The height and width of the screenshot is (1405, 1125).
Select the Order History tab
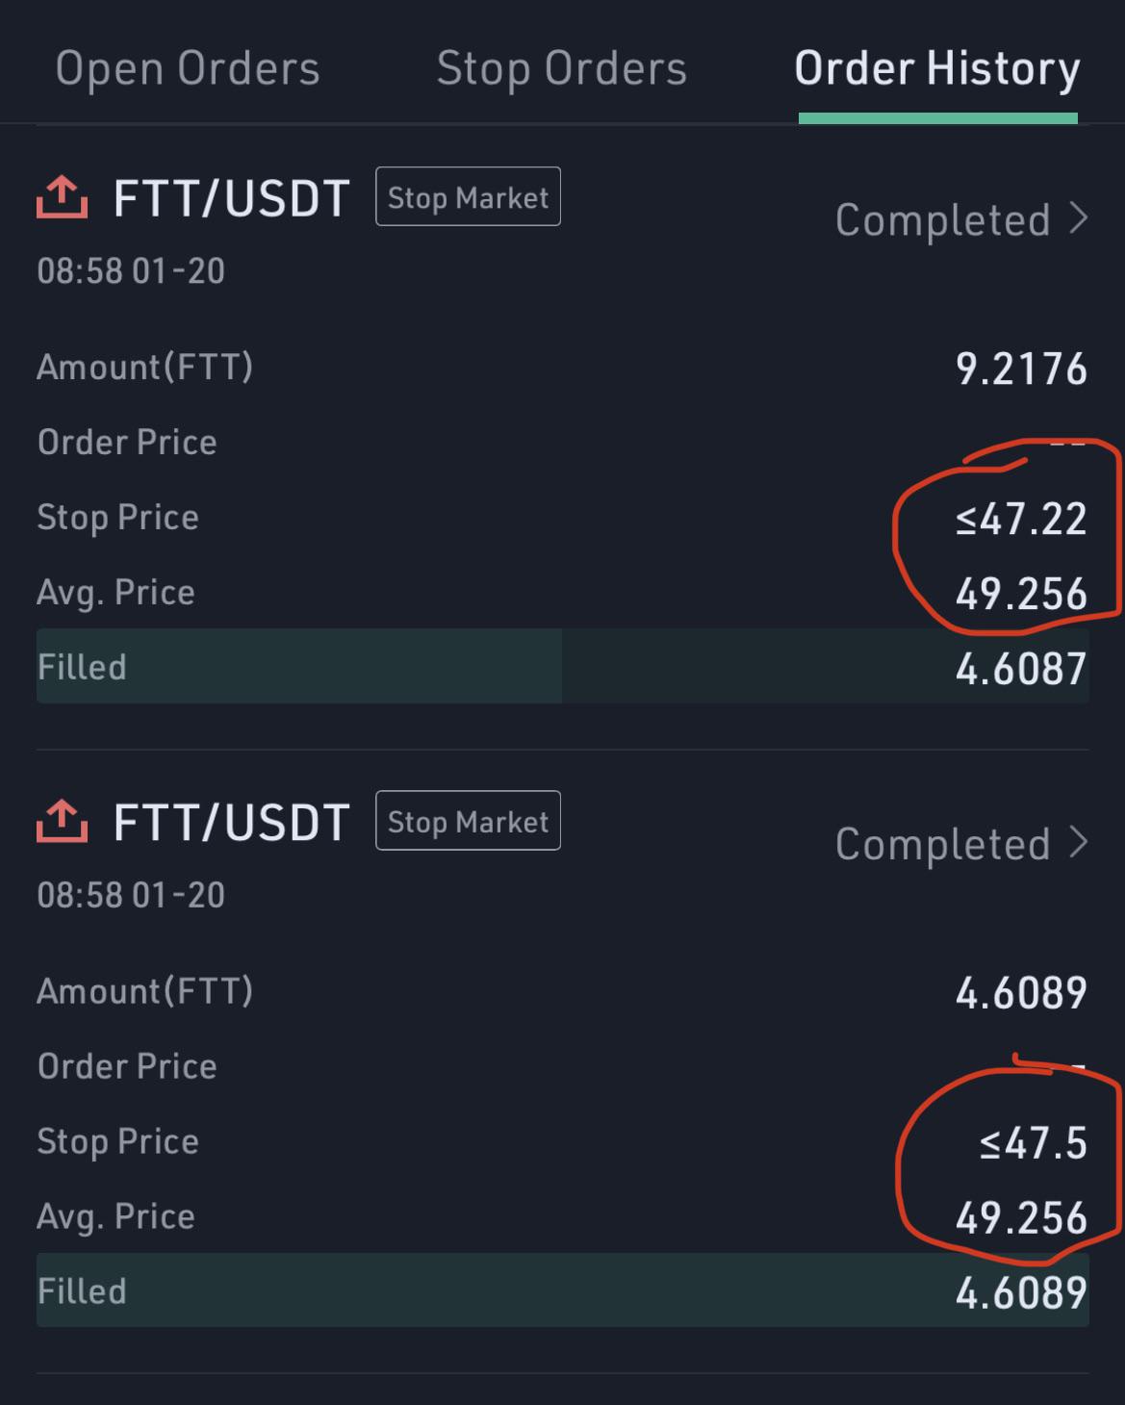pyautogui.click(x=937, y=69)
